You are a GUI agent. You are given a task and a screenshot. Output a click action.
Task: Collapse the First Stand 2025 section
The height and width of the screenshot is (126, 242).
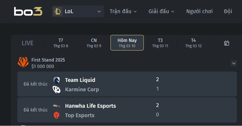(x=234, y=63)
